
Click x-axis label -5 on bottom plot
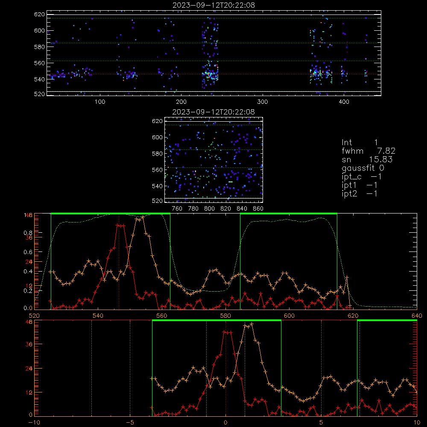coord(130,423)
